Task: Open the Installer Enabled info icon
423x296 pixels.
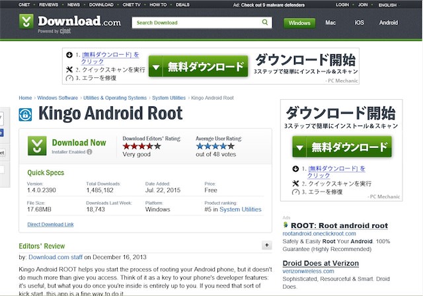Action: (x=89, y=152)
